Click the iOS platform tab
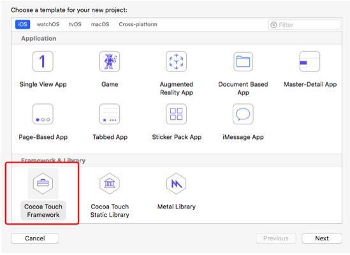The width and height of the screenshot is (350, 255). [x=22, y=24]
